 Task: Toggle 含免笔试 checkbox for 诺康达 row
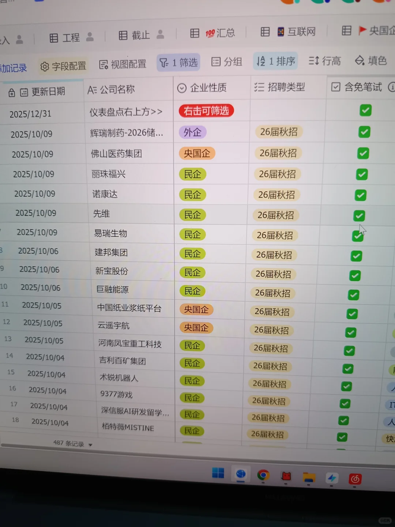point(361,195)
